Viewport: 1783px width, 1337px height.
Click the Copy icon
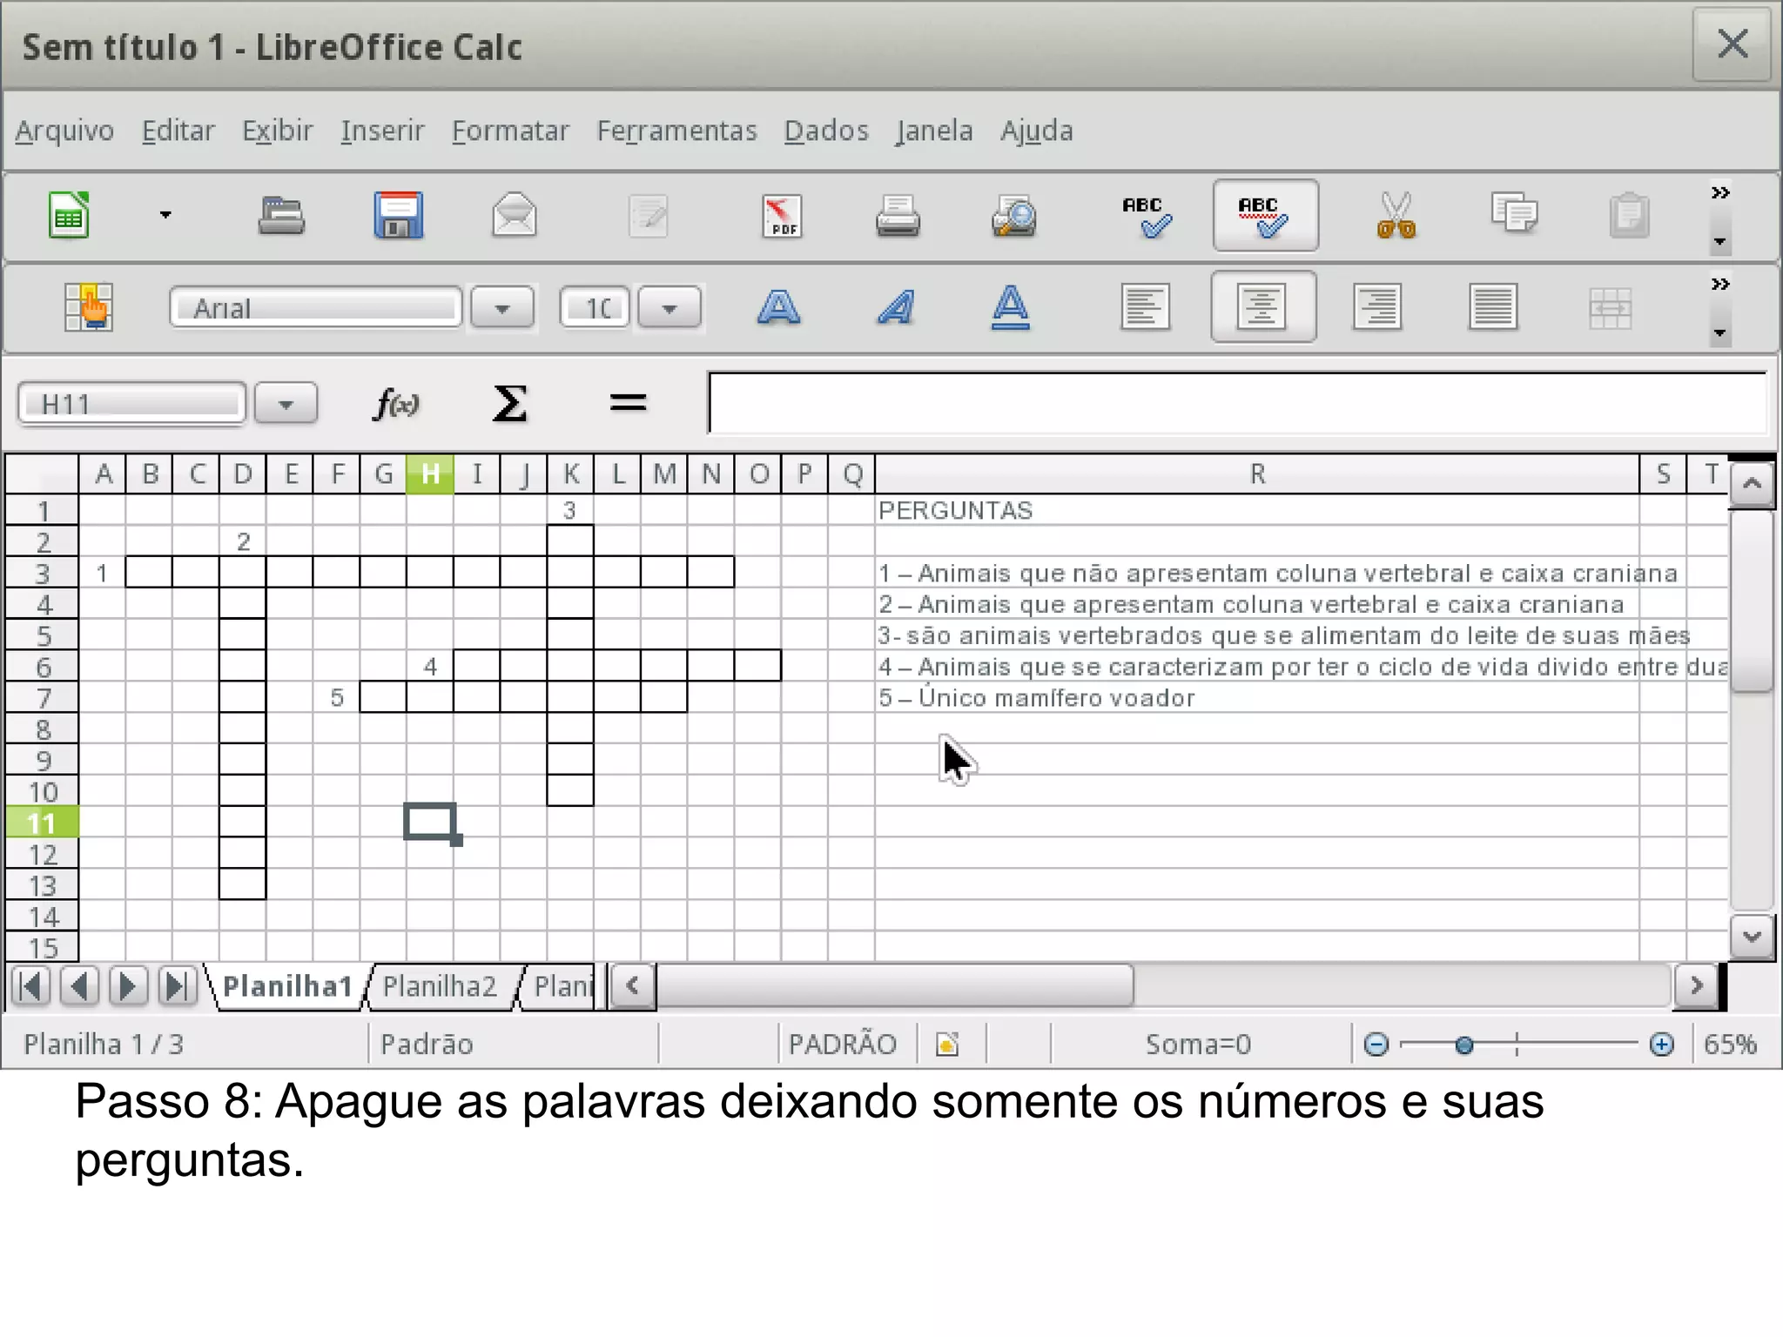(1513, 214)
